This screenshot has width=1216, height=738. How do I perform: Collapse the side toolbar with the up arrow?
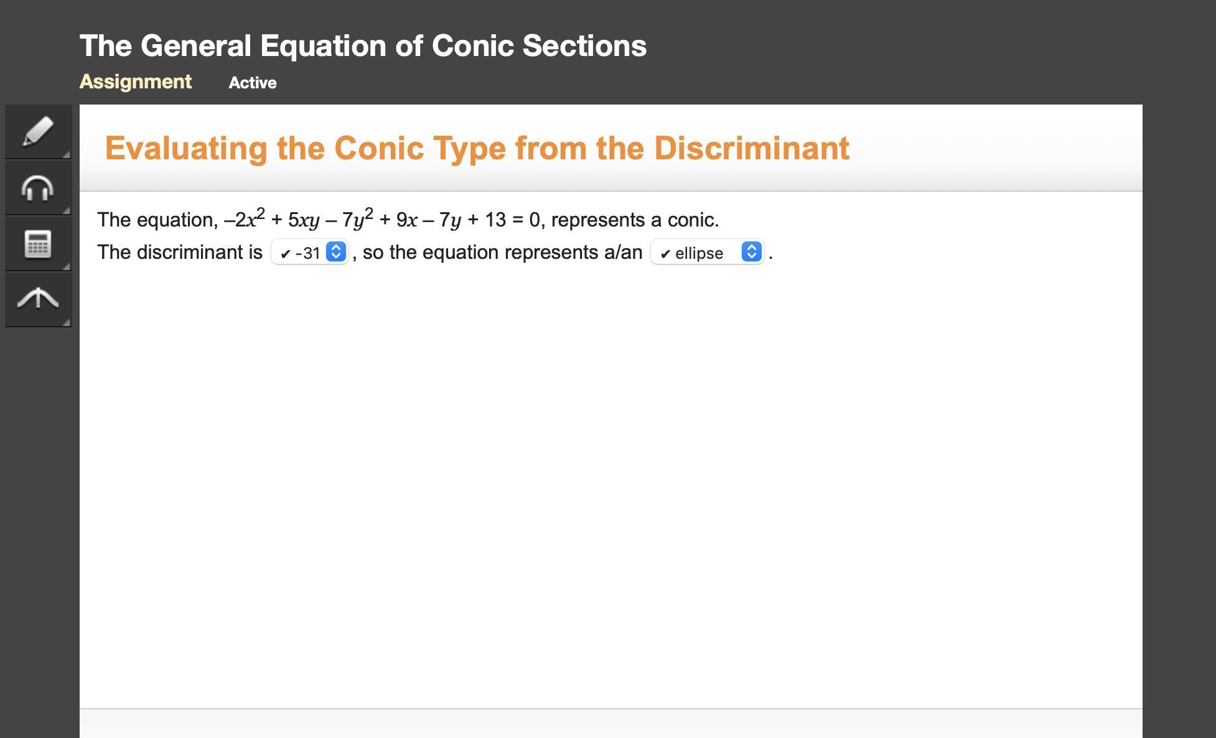[38, 299]
